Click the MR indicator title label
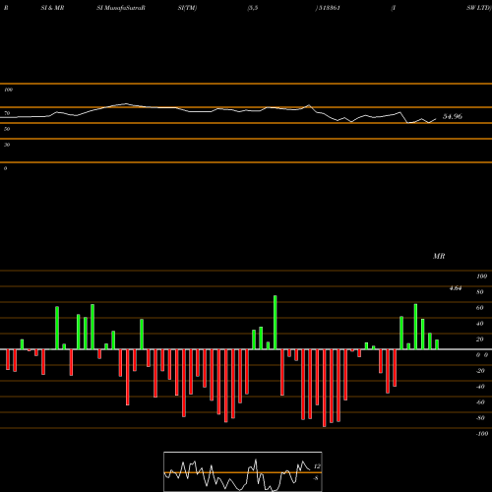 [439, 256]
